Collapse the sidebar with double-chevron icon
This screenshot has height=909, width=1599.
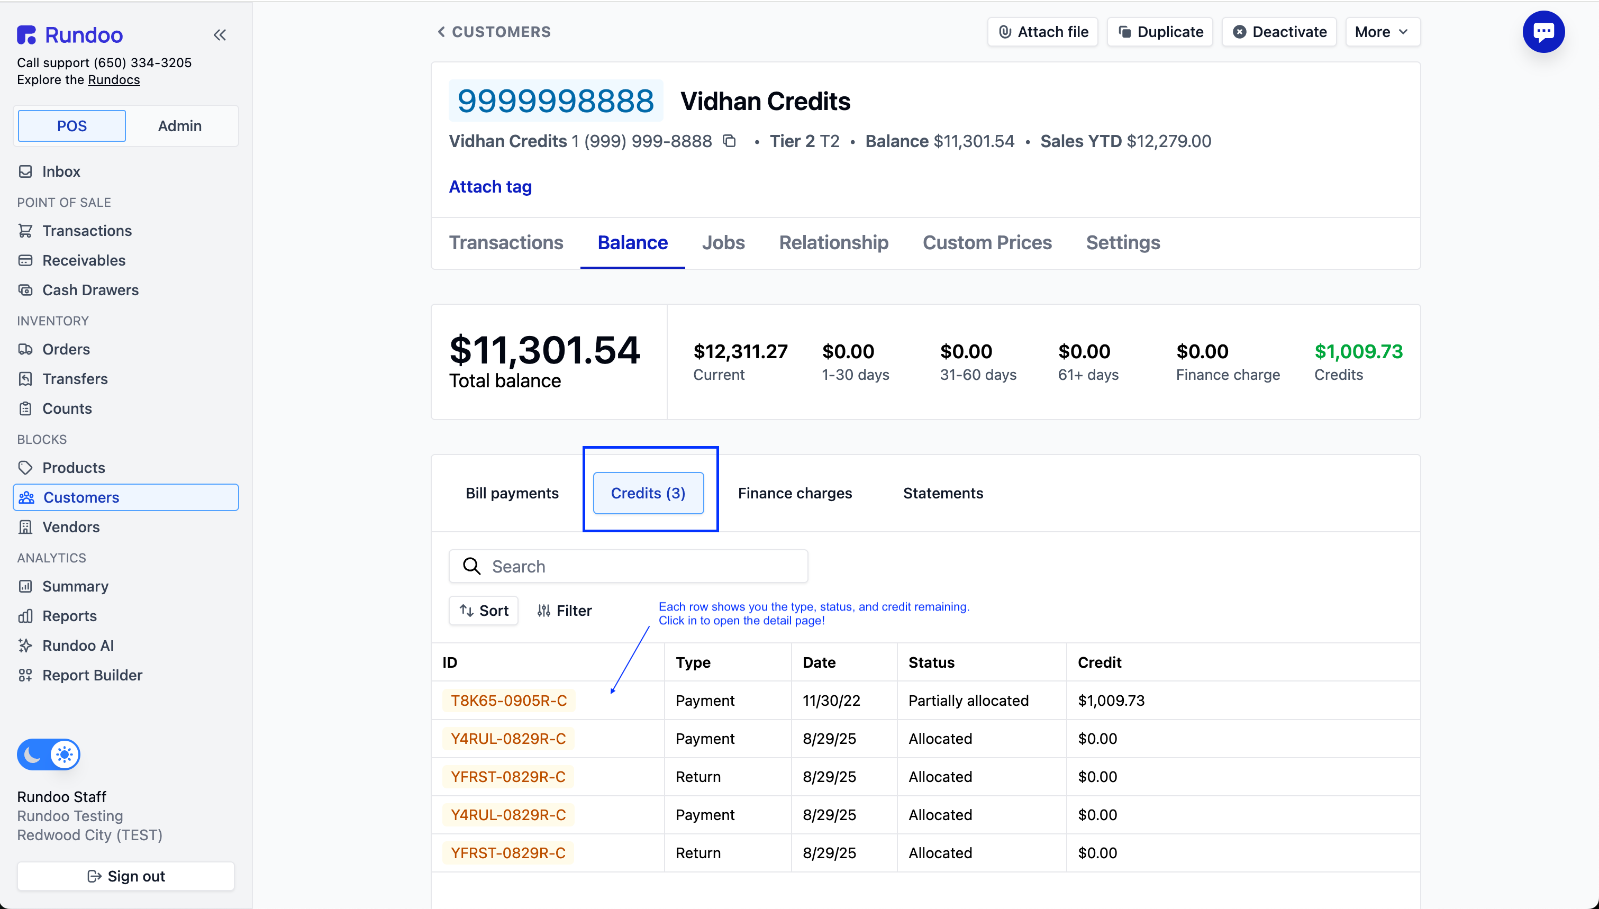pyautogui.click(x=220, y=35)
